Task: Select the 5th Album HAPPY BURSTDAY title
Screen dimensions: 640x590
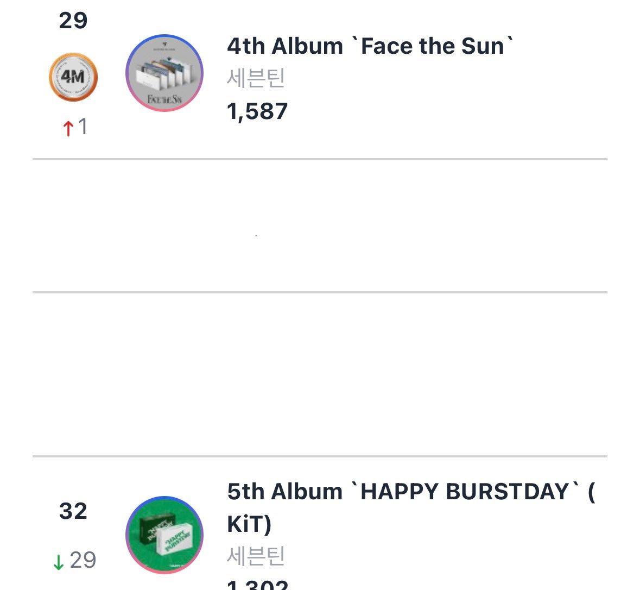Action: pyautogui.click(x=411, y=507)
